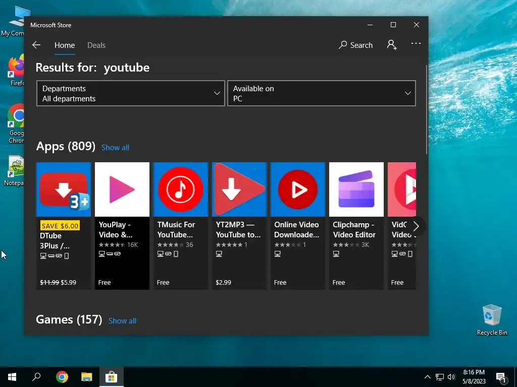This screenshot has width=517, height=387.
Task: Expand the Available on PC dropdown
Action: (322, 93)
